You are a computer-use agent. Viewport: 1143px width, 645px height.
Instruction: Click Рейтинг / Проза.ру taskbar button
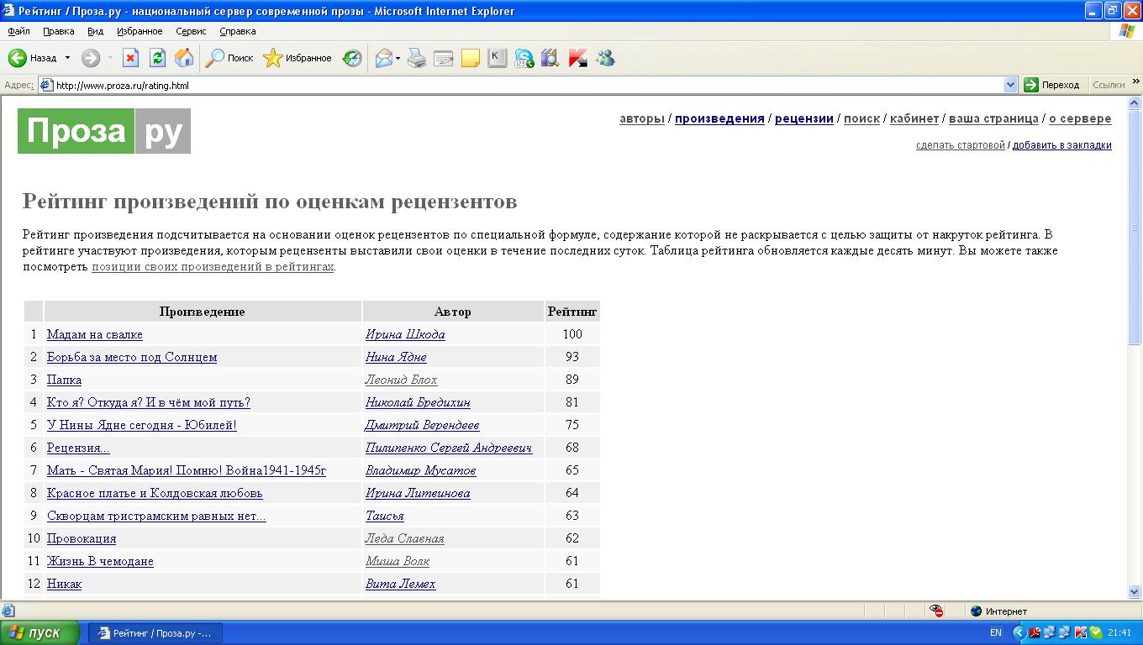coord(155,632)
